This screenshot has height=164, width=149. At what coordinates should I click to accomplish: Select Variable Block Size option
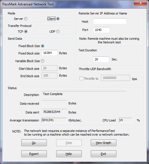[x=43, y=61]
